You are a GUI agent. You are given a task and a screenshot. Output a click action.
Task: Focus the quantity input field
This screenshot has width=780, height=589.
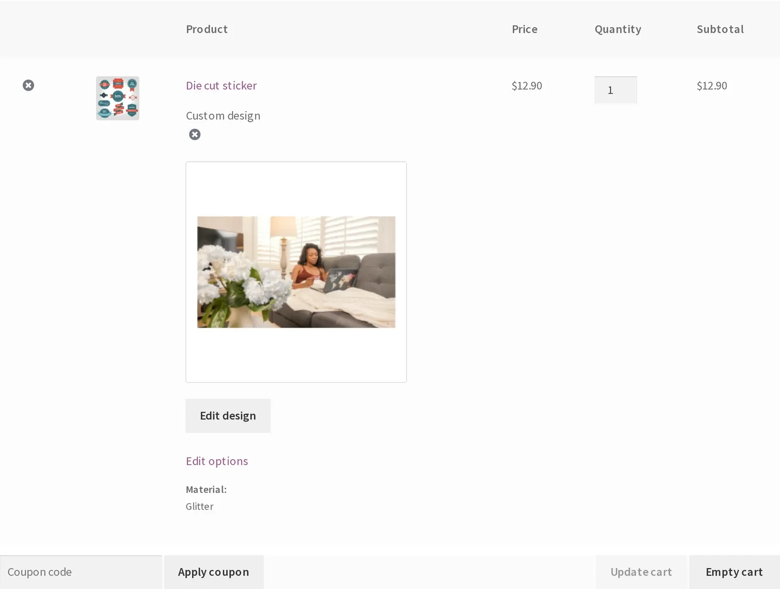(x=615, y=90)
